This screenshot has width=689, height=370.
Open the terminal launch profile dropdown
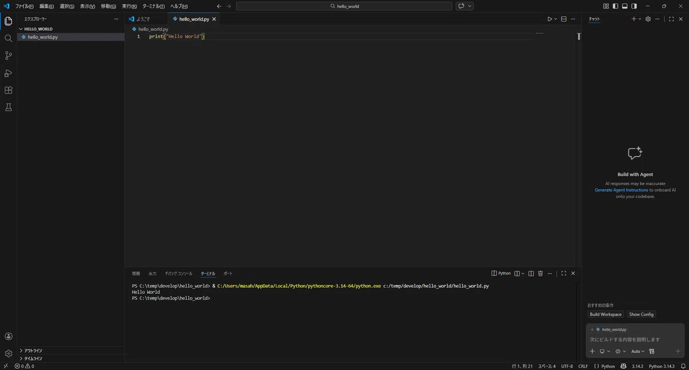tap(523, 274)
